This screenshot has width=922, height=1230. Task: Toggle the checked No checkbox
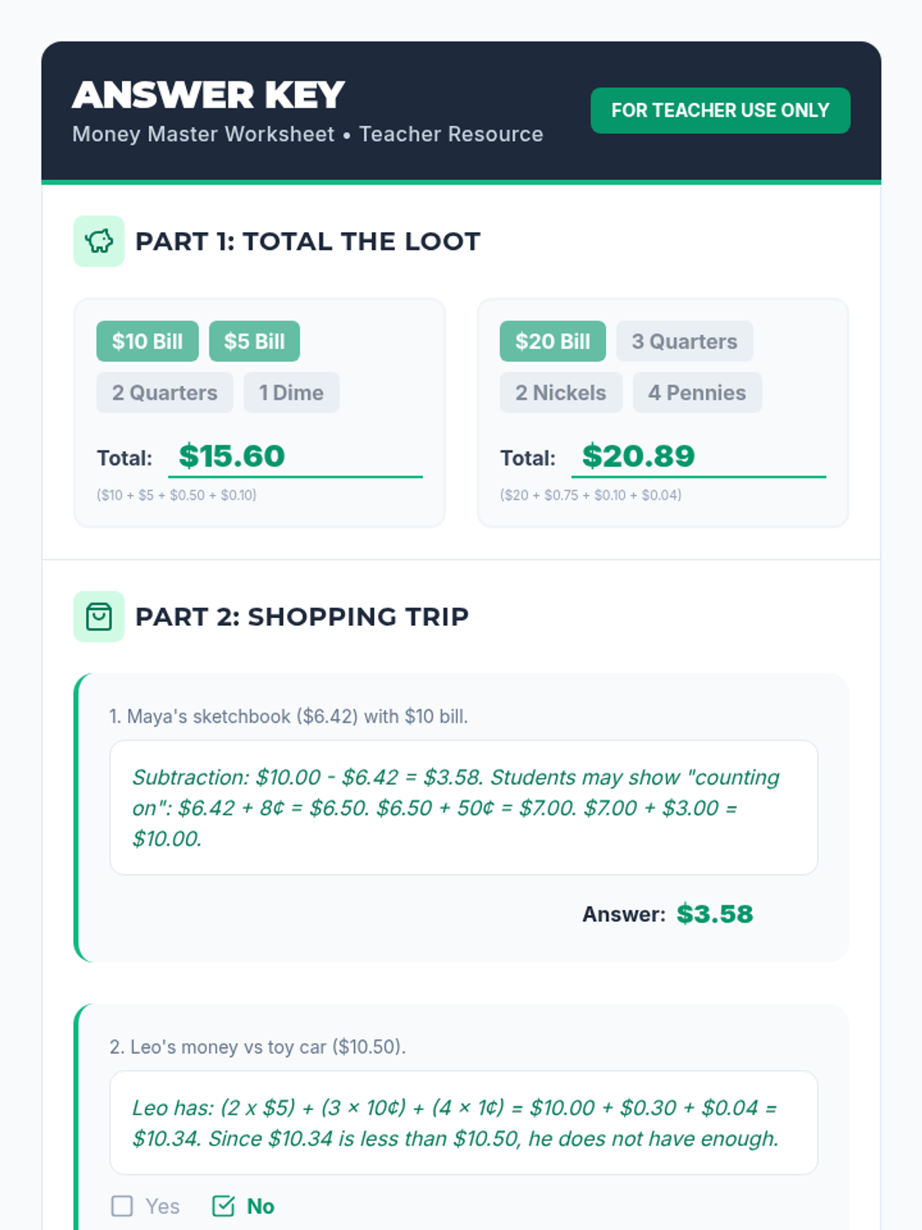pyautogui.click(x=224, y=1205)
